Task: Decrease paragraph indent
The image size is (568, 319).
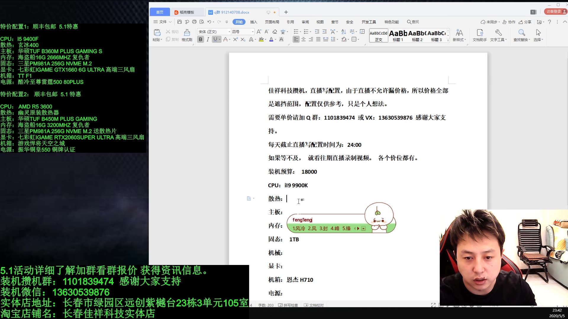Action: pyautogui.click(x=317, y=32)
